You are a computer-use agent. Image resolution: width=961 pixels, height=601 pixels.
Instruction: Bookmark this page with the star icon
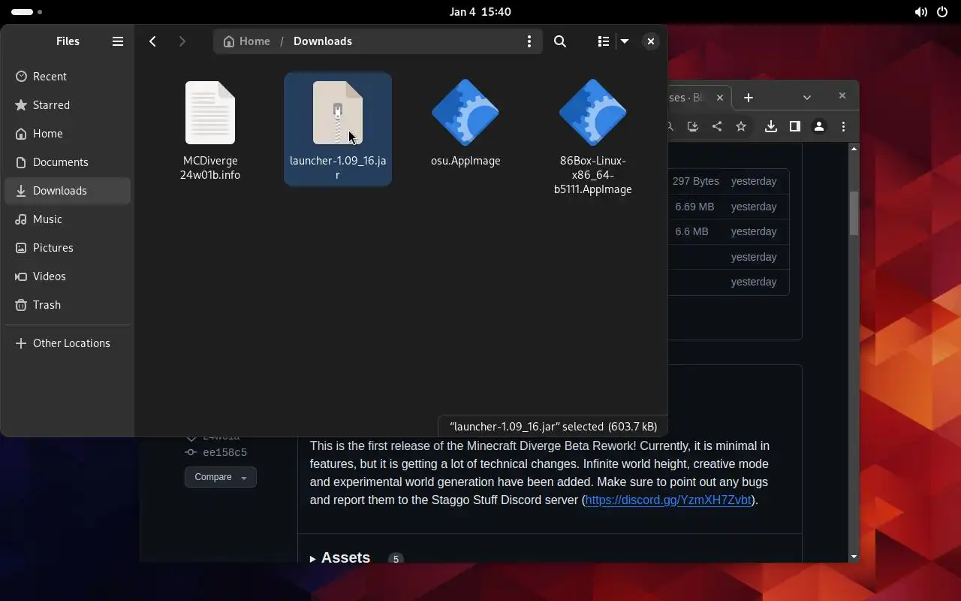click(x=741, y=127)
